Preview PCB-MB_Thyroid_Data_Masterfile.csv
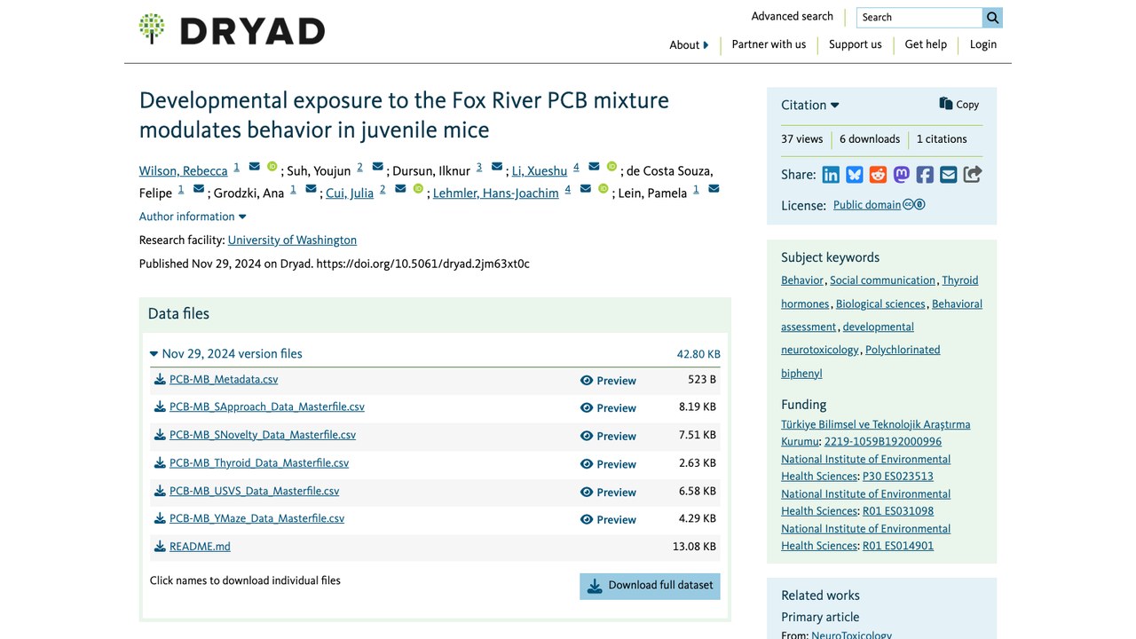The height and width of the screenshot is (639, 1136). point(608,464)
